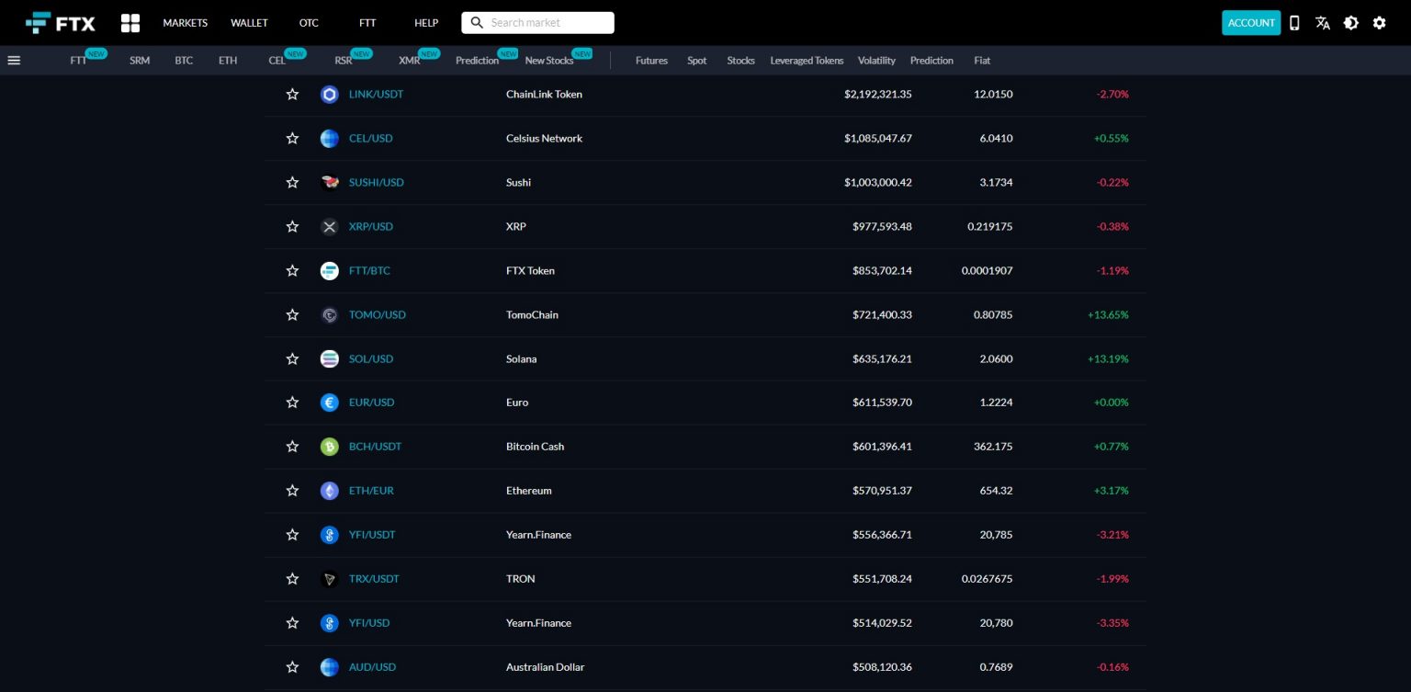
Task: Click the ACCOUNT button
Action: pyautogui.click(x=1251, y=23)
